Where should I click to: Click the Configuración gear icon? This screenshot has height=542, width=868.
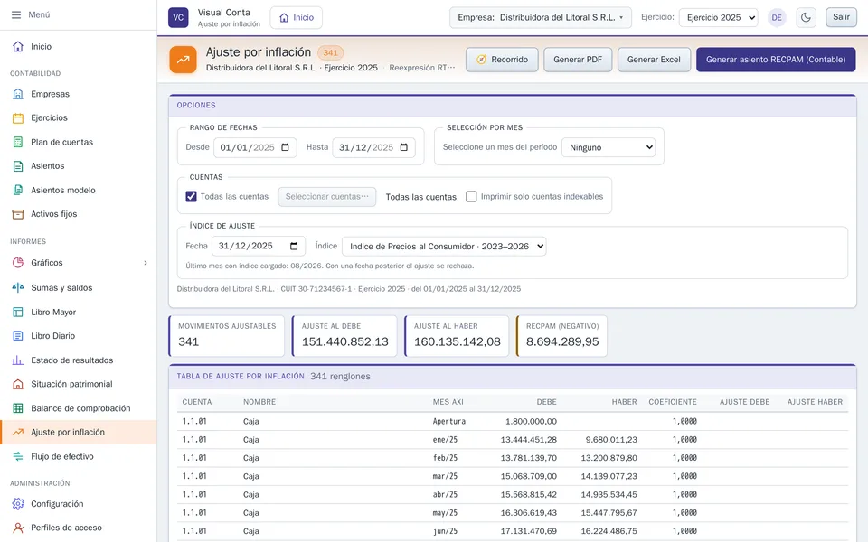point(18,504)
